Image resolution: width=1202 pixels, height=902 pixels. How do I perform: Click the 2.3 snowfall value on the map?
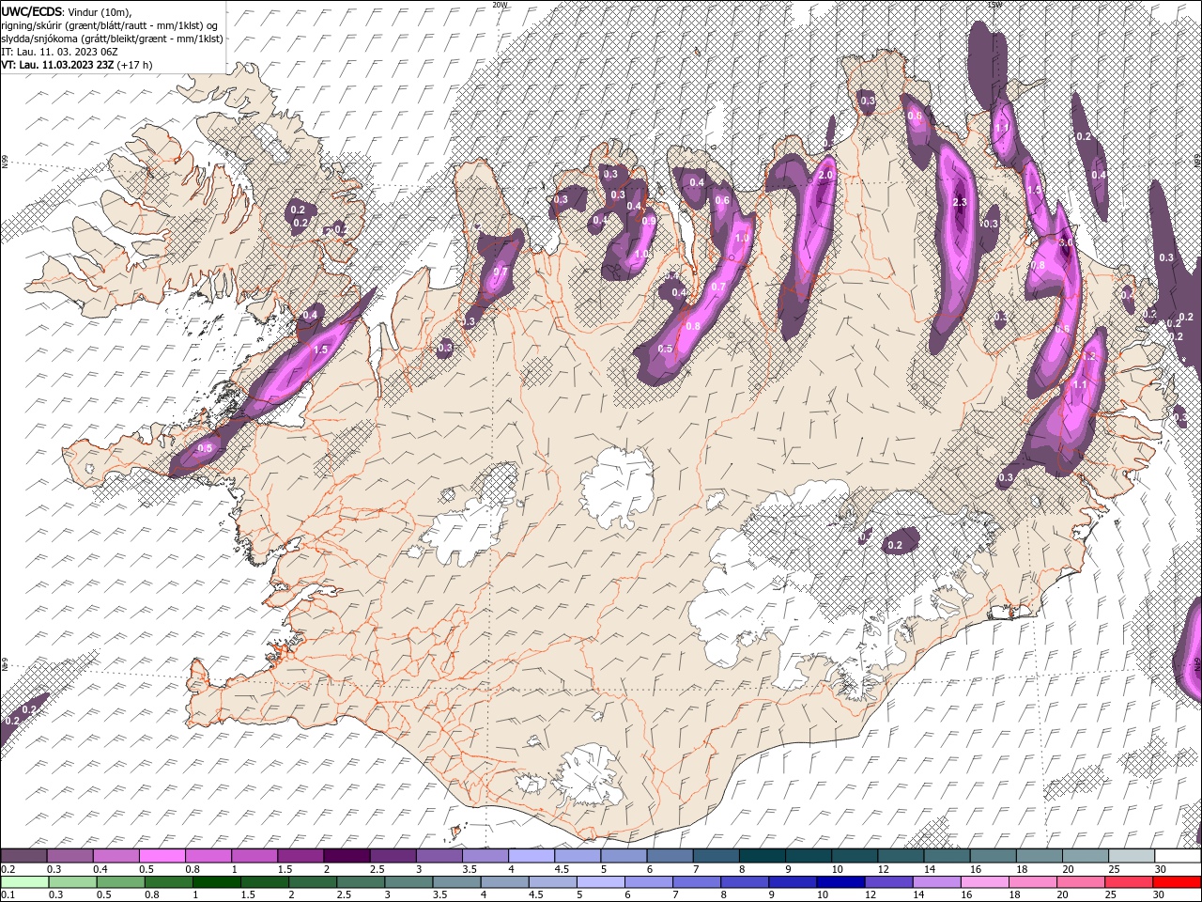(x=960, y=202)
